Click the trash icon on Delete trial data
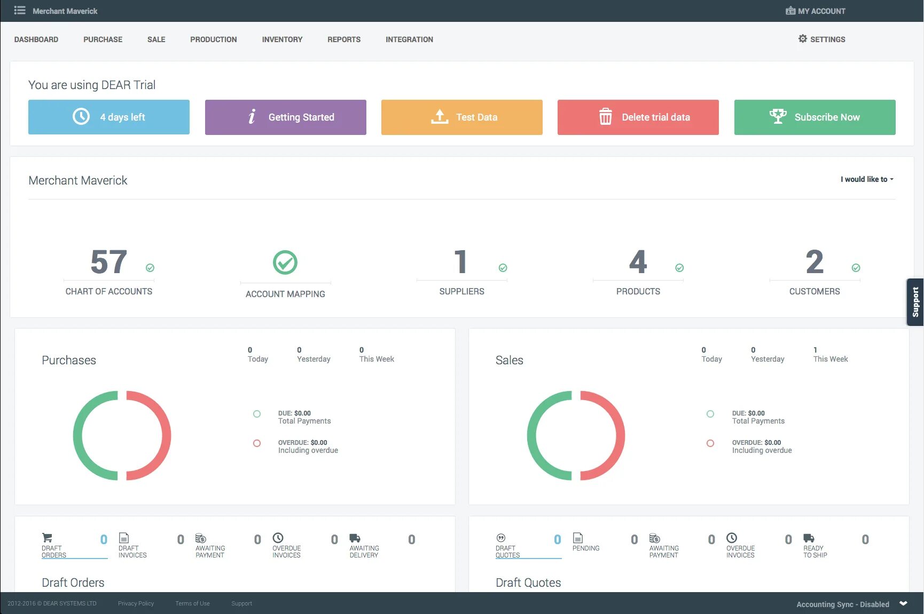 [x=605, y=116]
